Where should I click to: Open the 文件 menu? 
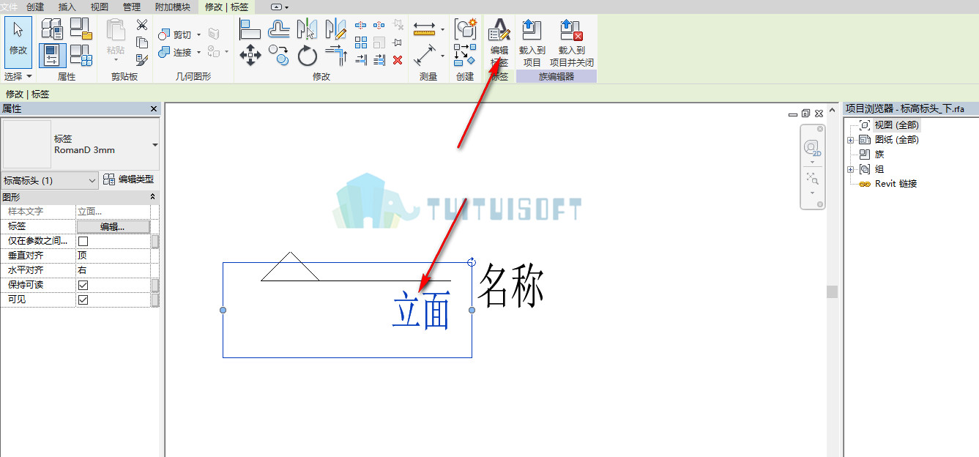pyautogui.click(x=10, y=7)
